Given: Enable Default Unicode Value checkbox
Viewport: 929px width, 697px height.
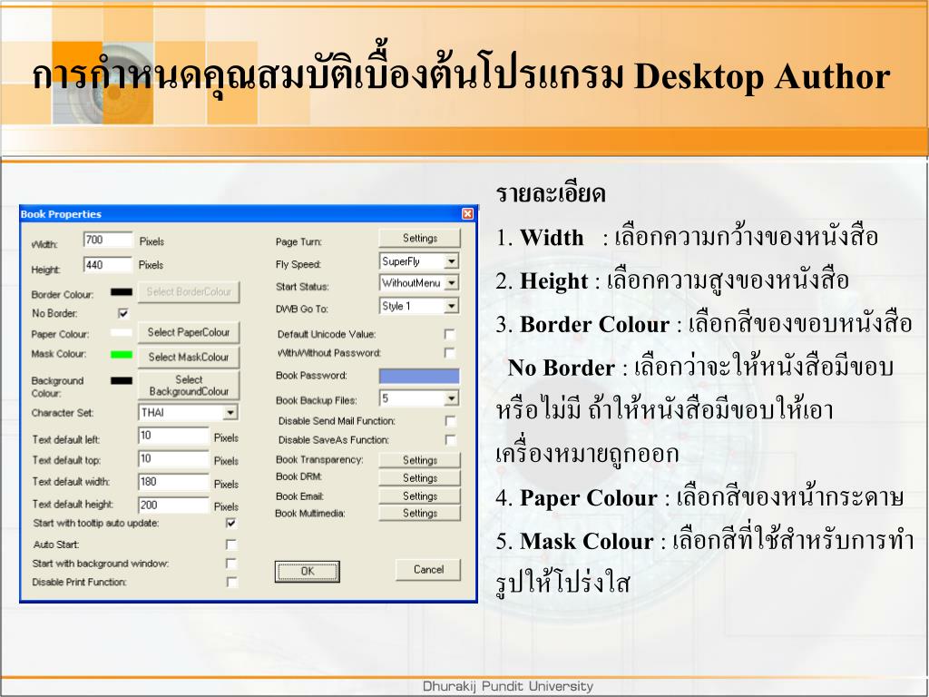Looking at the screenshot, I should pyautogui.click(x=450, y=334).
